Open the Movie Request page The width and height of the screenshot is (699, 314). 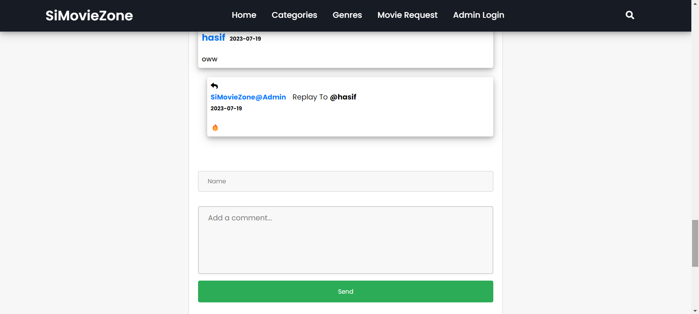[x=407, y=15]
